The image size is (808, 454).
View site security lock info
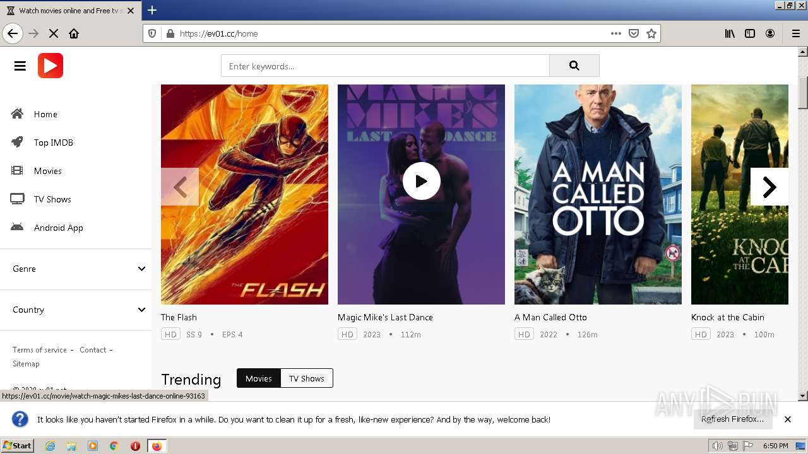[170, 33]
